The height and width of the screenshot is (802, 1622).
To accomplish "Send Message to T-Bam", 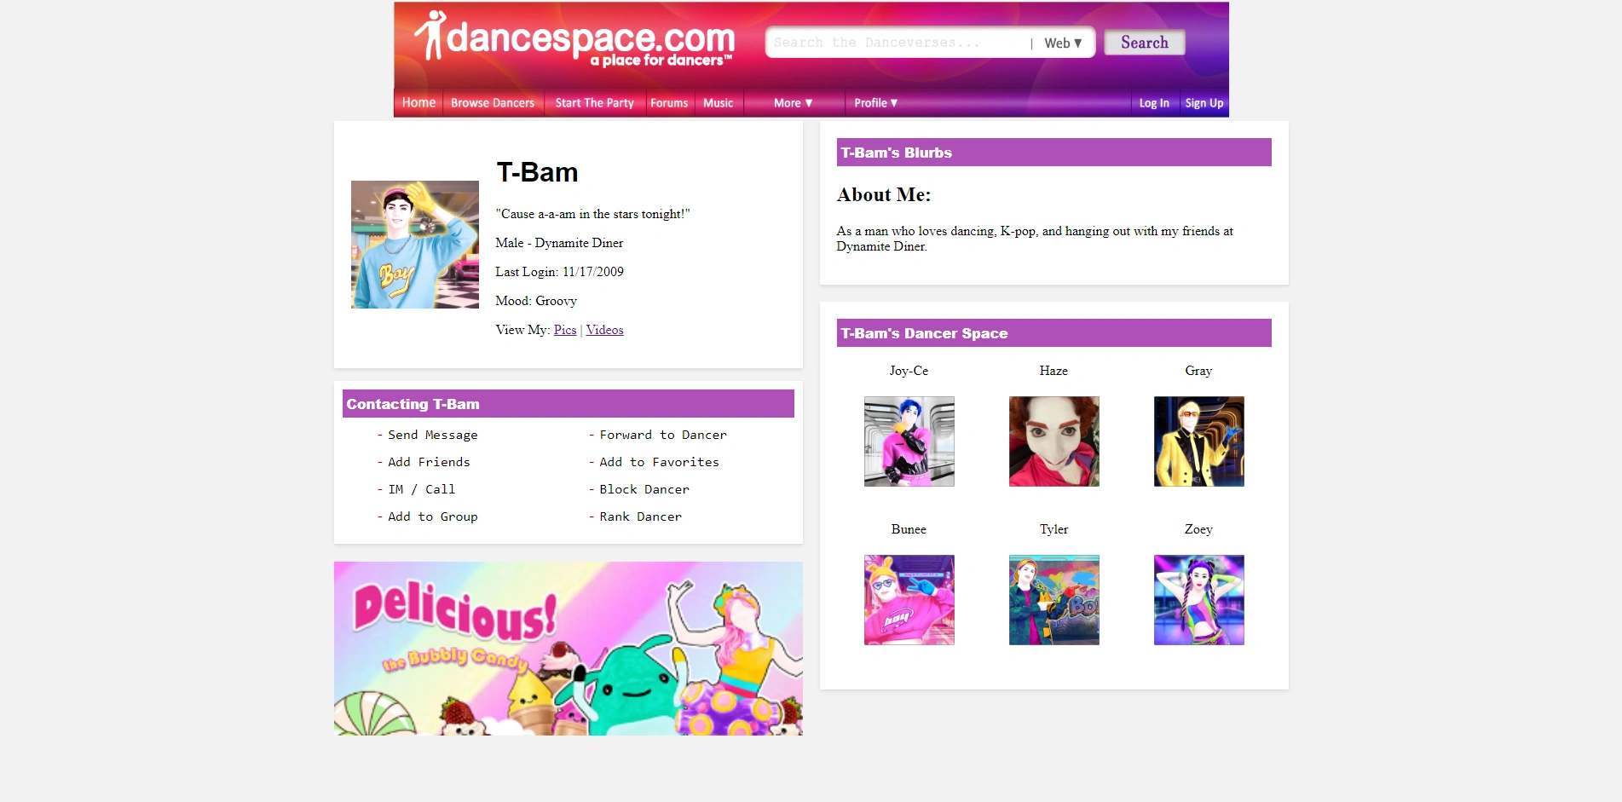I will point(432,435).
